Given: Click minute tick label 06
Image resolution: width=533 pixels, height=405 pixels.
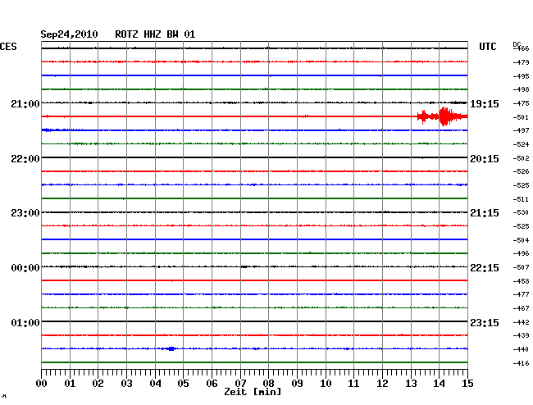Looking at the screenshot, I should 212,384.
